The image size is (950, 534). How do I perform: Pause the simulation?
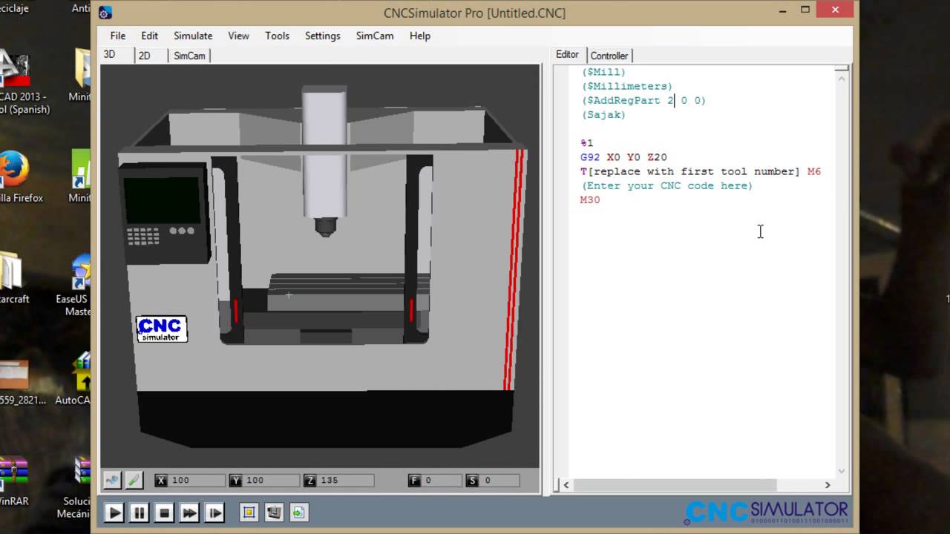coord(139,512)
